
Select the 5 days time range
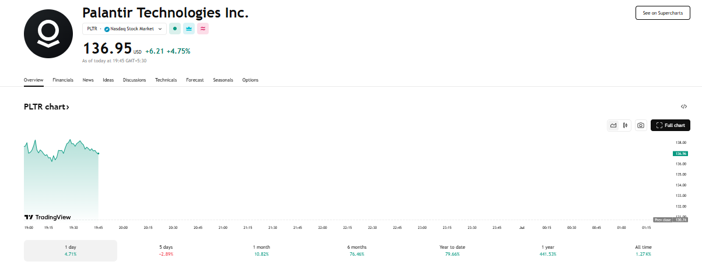[x=166, y=250]
